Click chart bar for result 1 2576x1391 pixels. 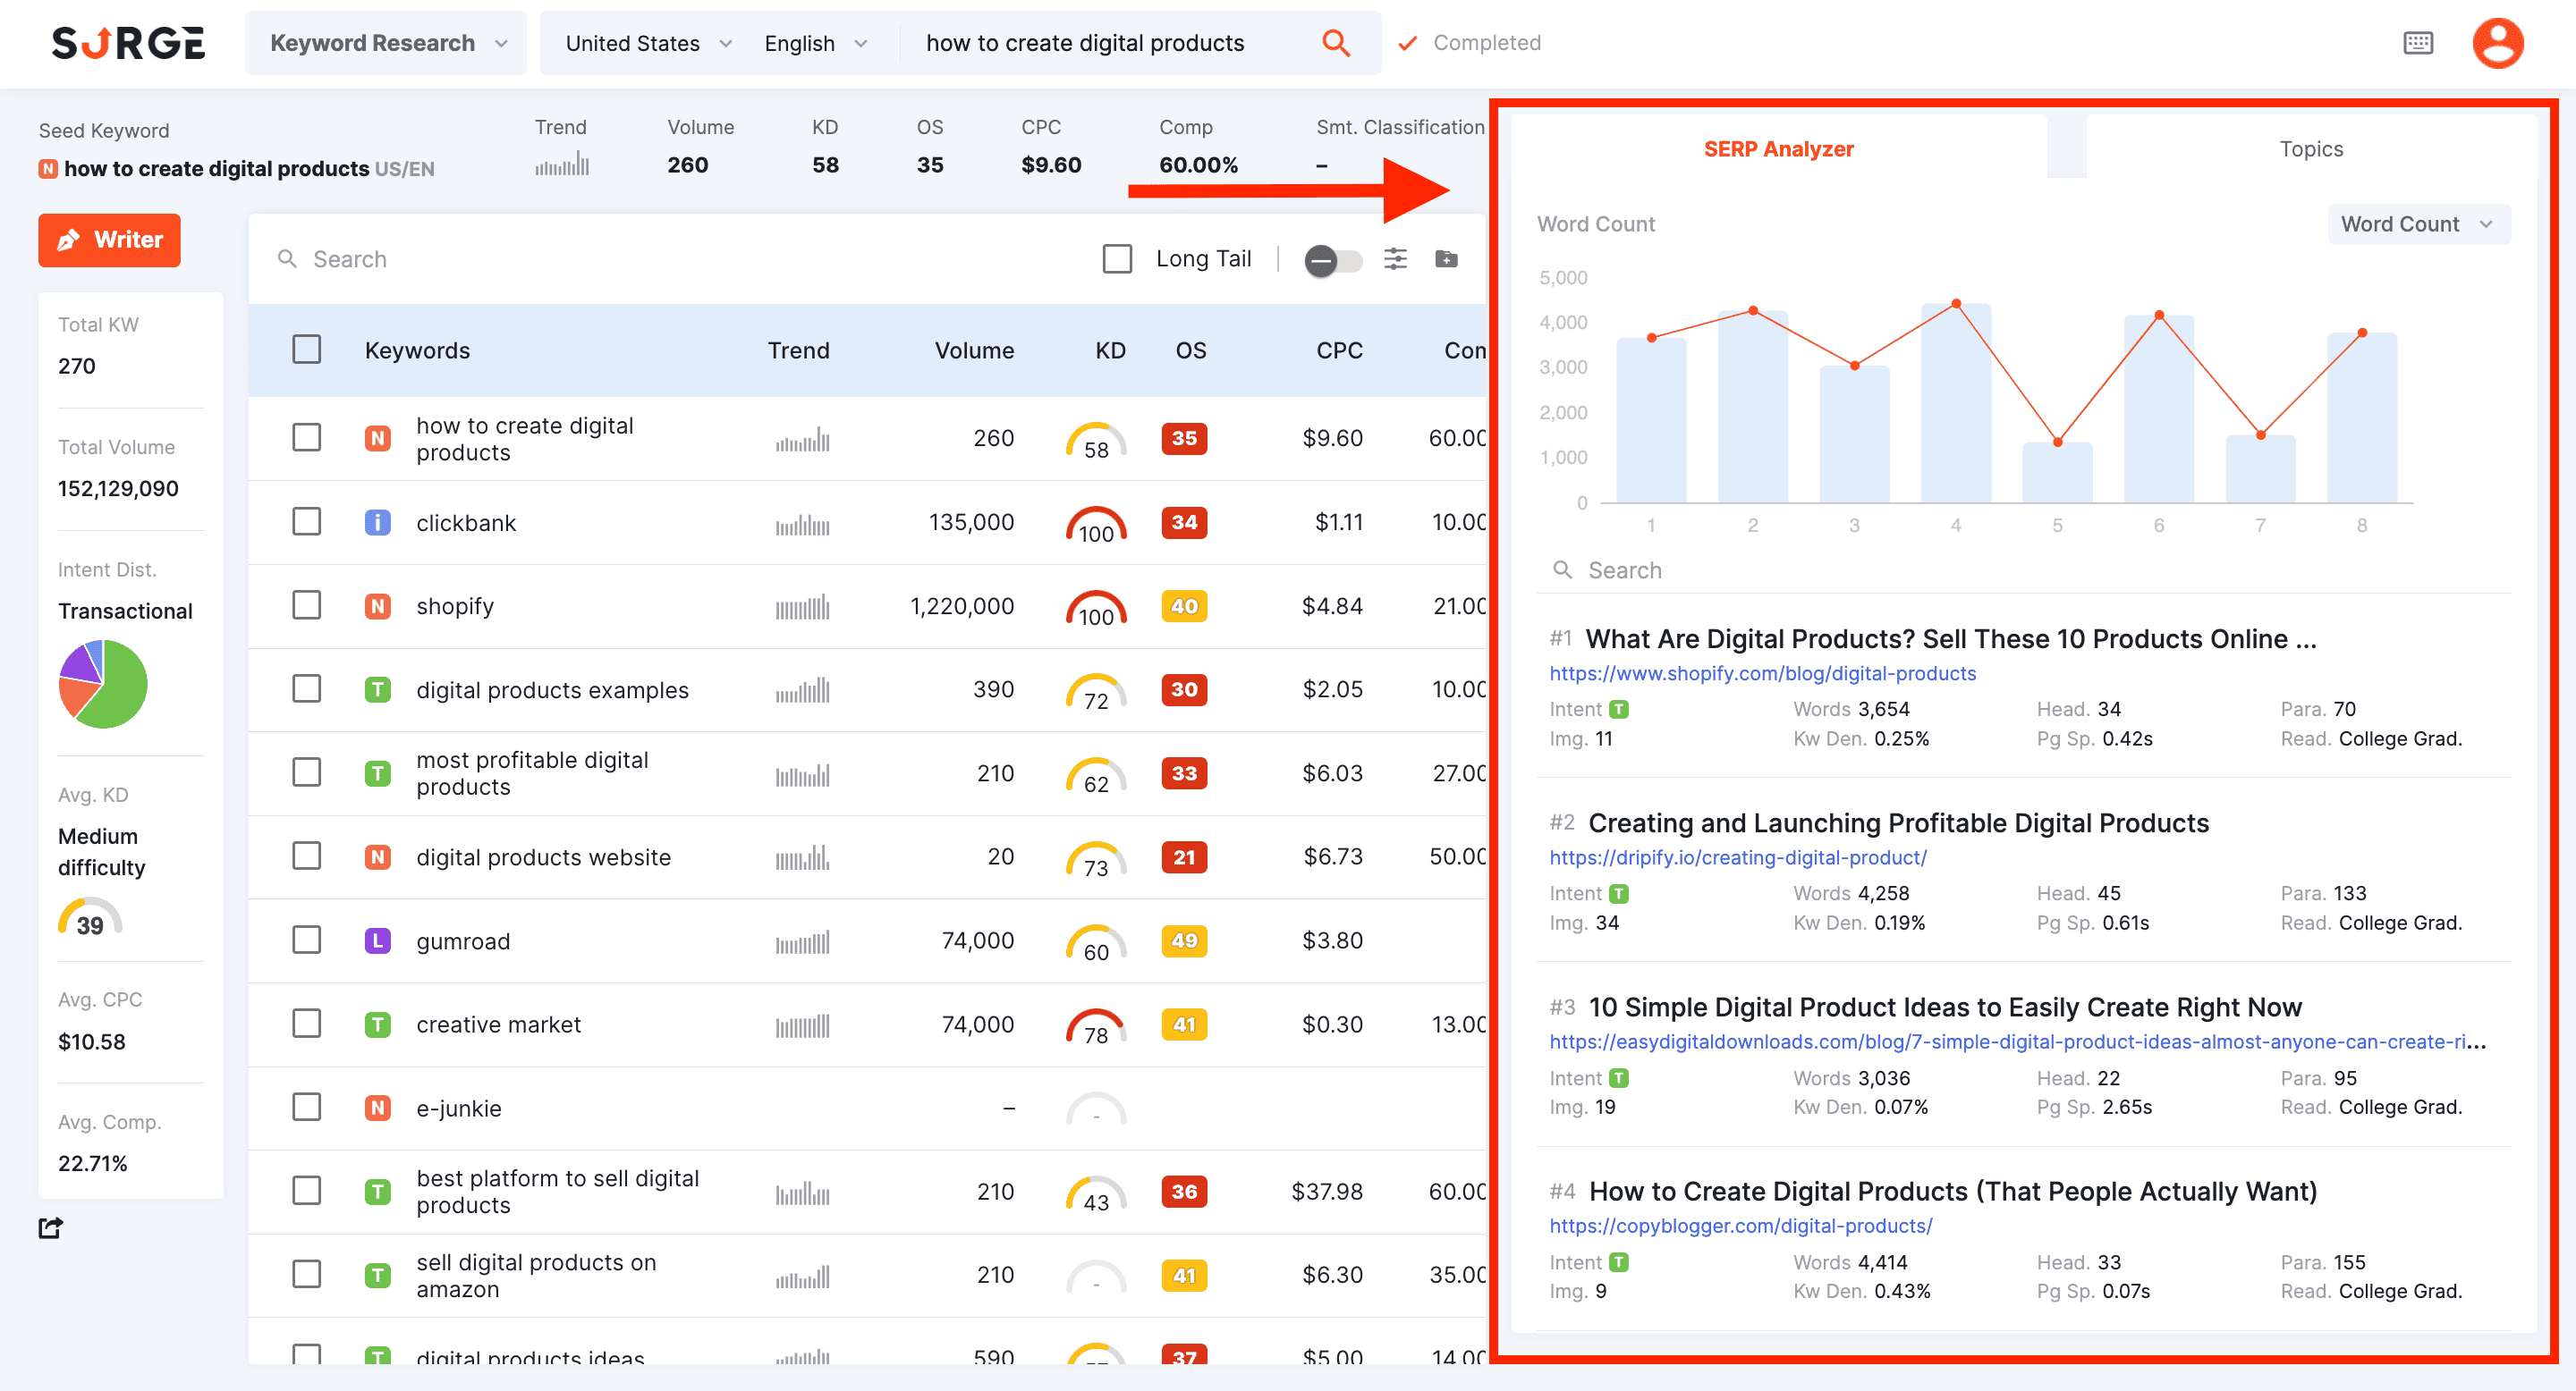[1651, 419]
